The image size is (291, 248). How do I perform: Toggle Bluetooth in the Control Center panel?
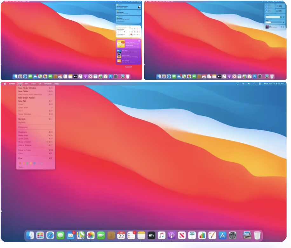pyautogui.click(x=266, y=8)
